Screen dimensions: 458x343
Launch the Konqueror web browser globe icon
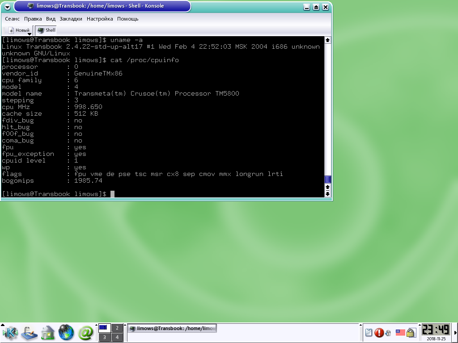pyautogui.click(x=66, y=332)
